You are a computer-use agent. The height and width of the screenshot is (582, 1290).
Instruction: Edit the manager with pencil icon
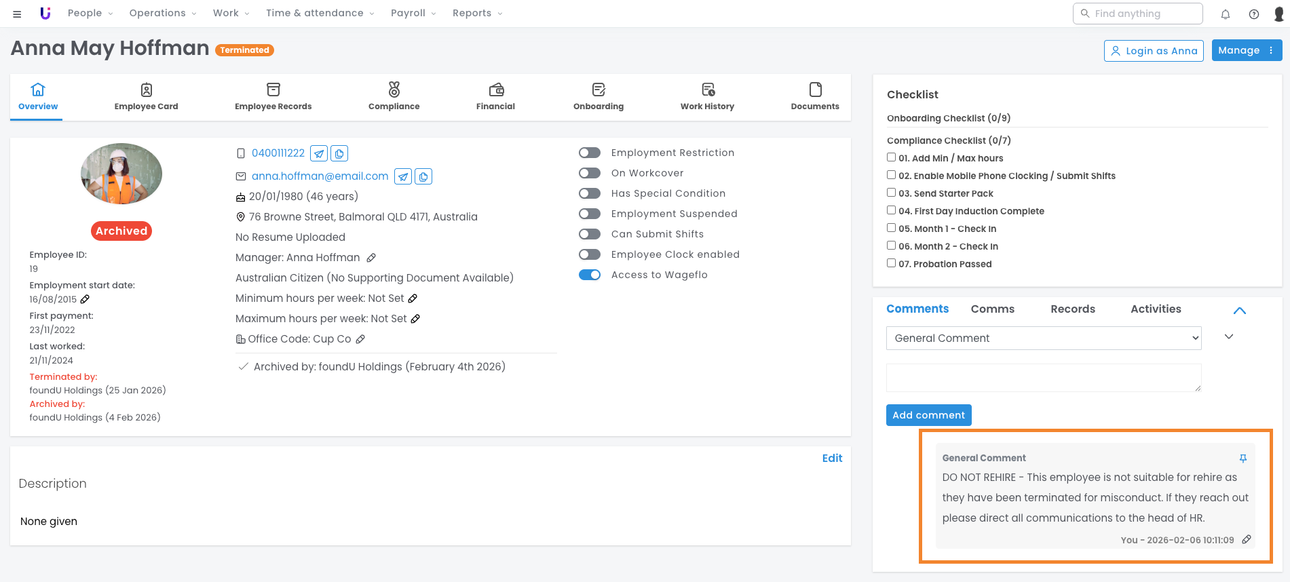point(371,258)
